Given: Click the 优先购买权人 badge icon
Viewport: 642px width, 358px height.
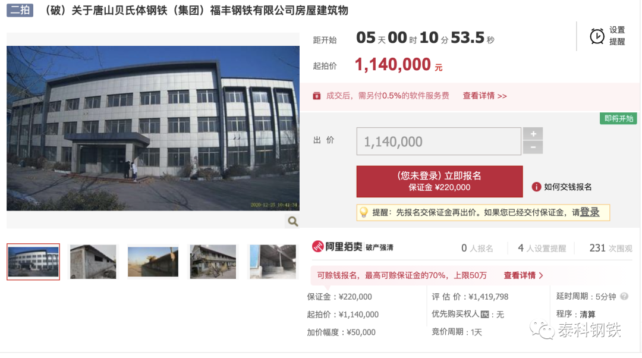Looking at the screenshot, I should [x=485, y=314].
